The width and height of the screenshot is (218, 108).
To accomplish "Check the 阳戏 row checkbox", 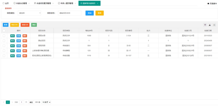I will pos(4,56).
